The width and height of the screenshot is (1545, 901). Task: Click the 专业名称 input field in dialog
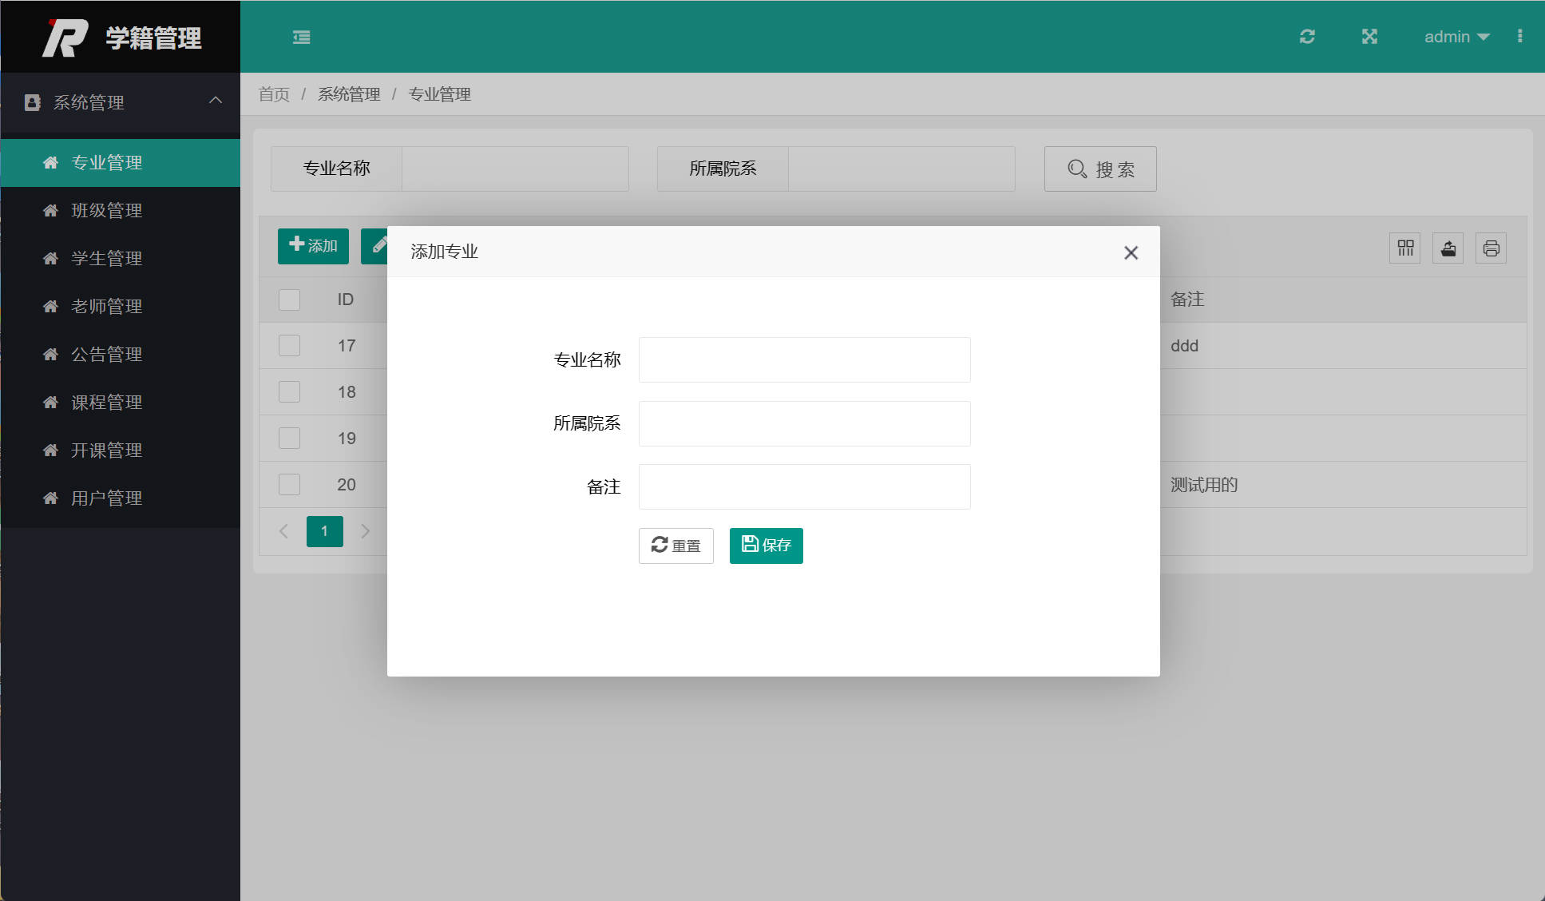tap(803, 359)
